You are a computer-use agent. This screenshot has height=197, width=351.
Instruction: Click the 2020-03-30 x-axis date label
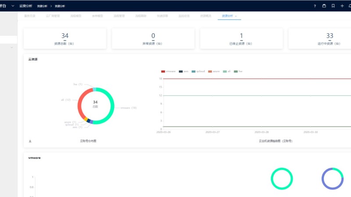pos(311,132)
